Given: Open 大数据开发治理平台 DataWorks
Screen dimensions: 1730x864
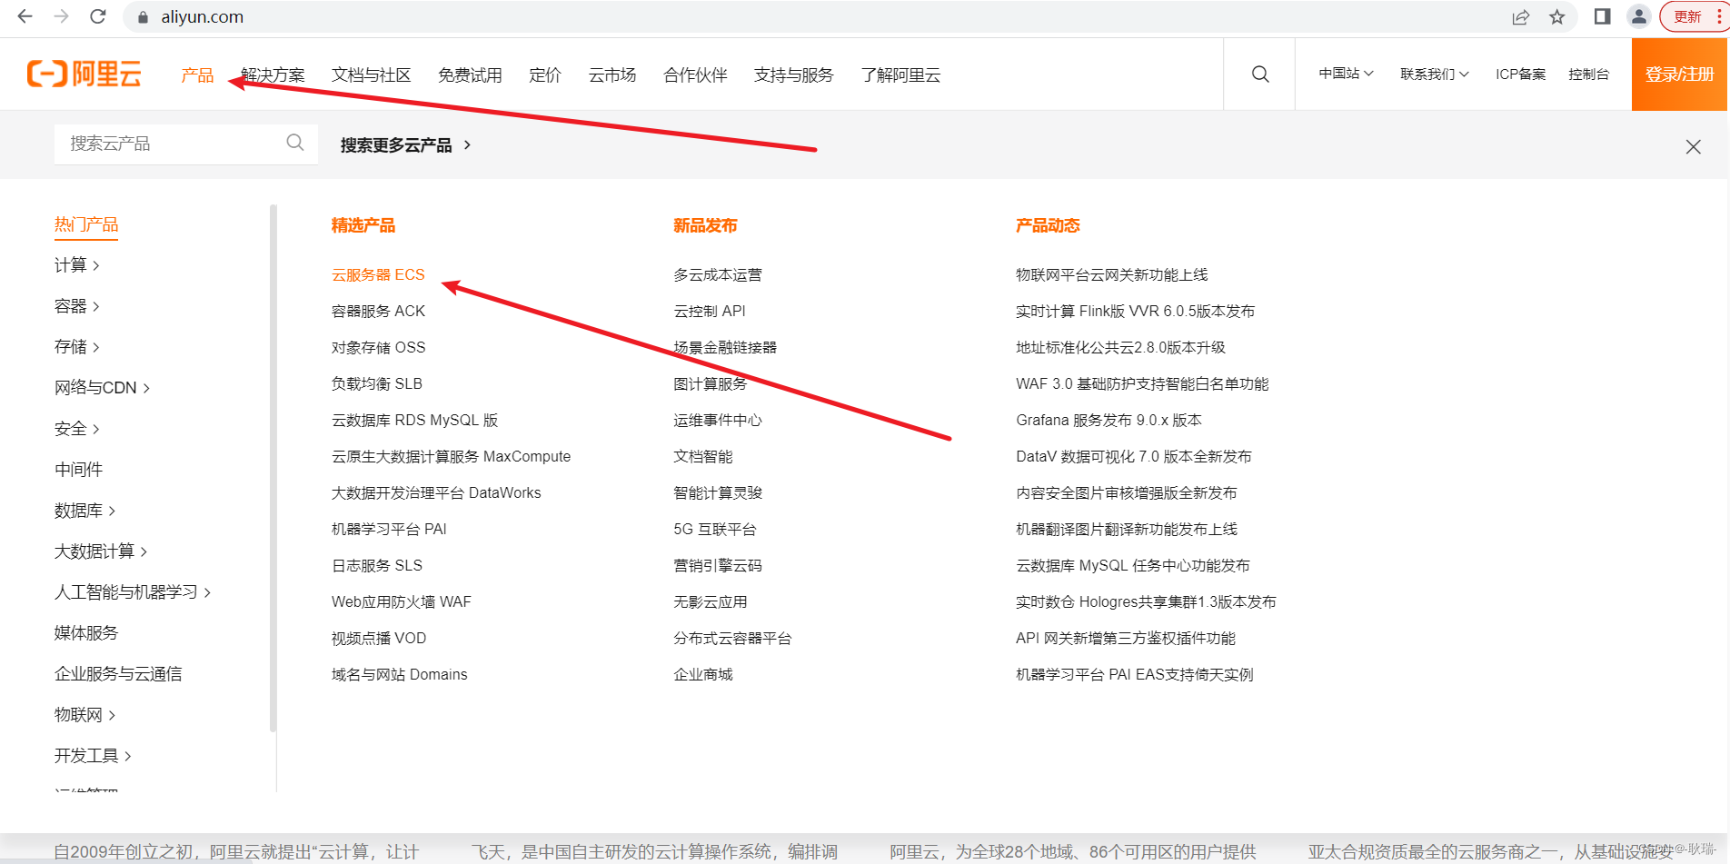Looking at the screenshot, I should (436, 492).
